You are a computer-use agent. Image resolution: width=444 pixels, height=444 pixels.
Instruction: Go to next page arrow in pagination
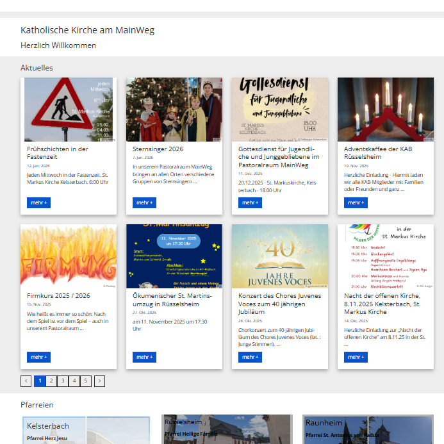point(99,381)
